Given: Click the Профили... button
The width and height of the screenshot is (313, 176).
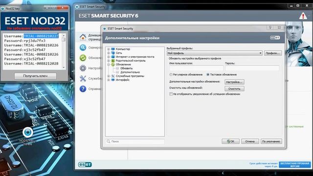Looking at the screenshot, I should [273, 53].
